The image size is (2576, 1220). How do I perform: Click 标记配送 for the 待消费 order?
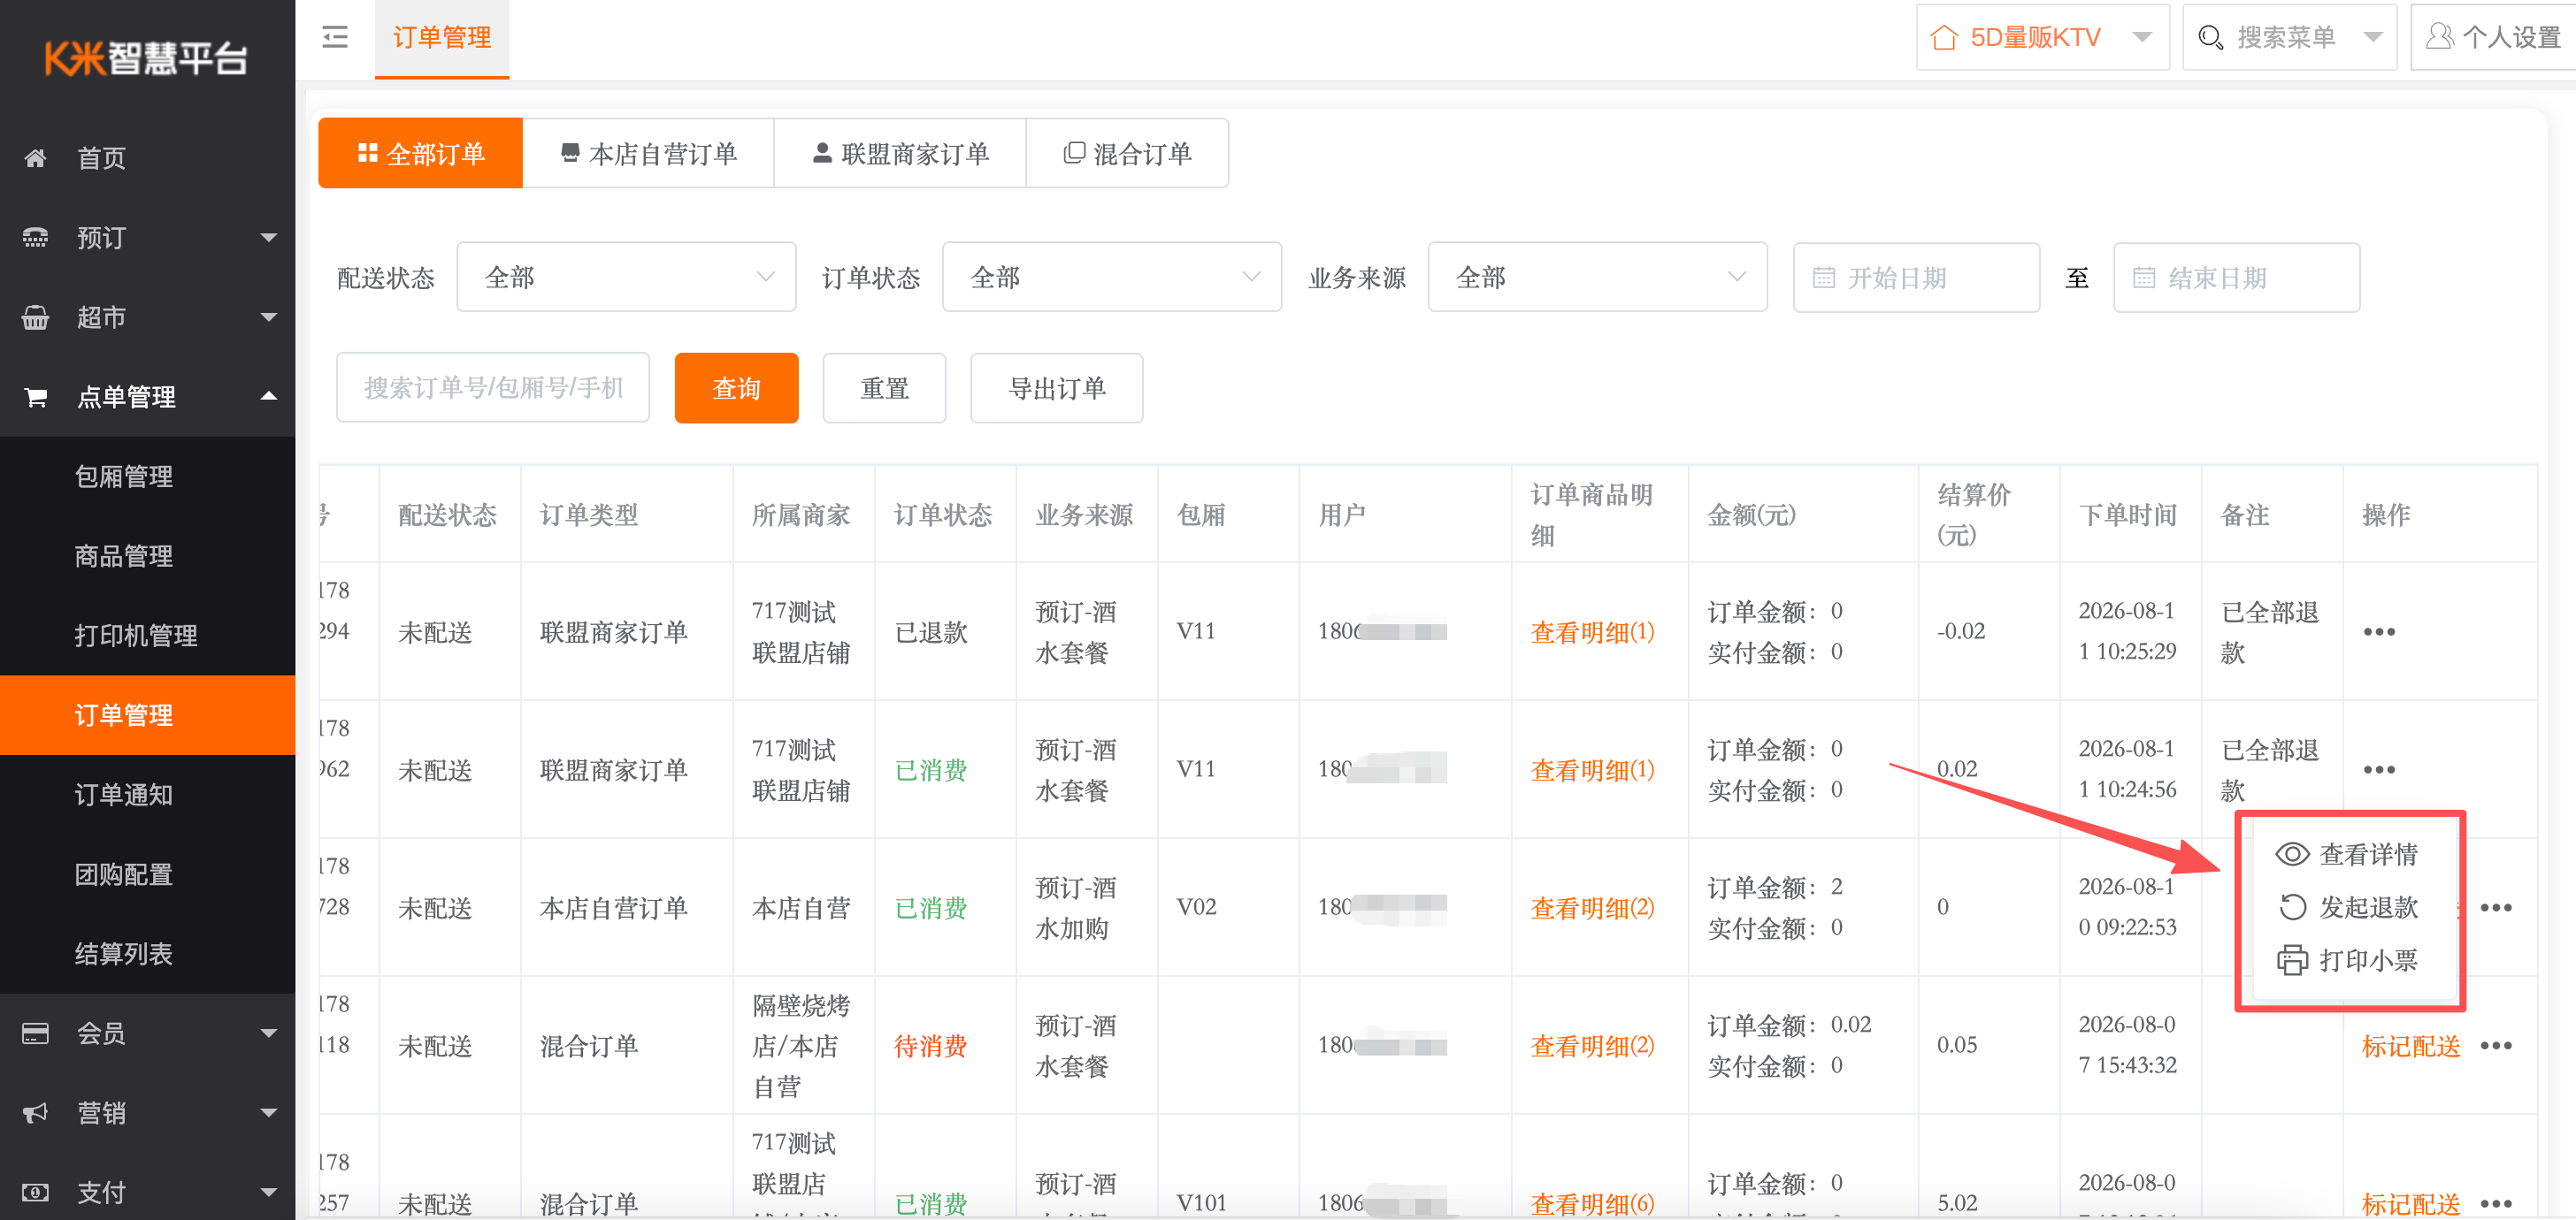point(2410,1045)
